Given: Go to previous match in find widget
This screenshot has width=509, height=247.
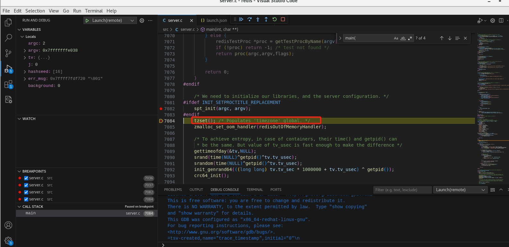Looking at the screenshot, I should point(442,38).
